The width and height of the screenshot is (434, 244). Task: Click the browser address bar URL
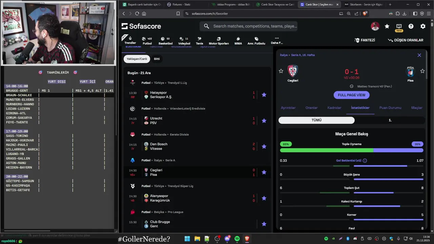210,14
